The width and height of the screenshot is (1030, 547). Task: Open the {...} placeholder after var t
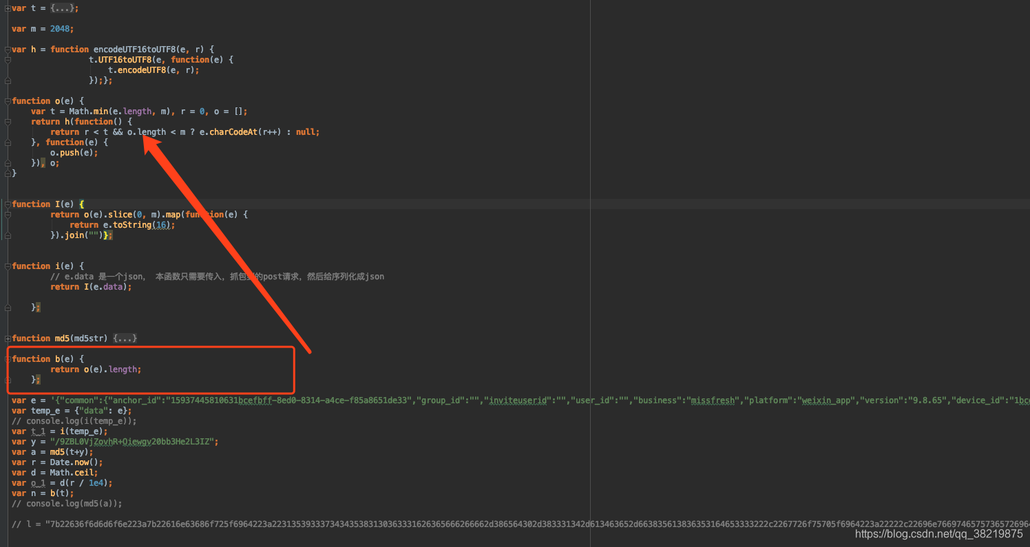coord(62,8)
